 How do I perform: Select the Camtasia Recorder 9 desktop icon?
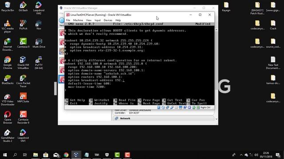tap(23, 117)
